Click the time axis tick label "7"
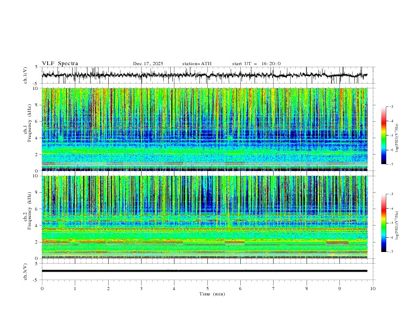 (274, 289)
